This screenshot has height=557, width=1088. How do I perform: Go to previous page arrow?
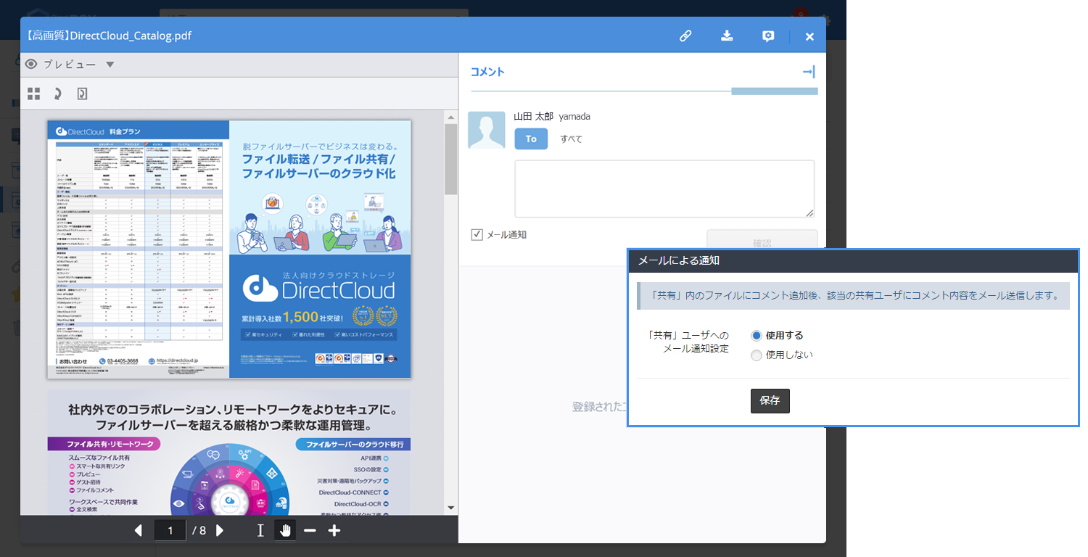point(139,530)
